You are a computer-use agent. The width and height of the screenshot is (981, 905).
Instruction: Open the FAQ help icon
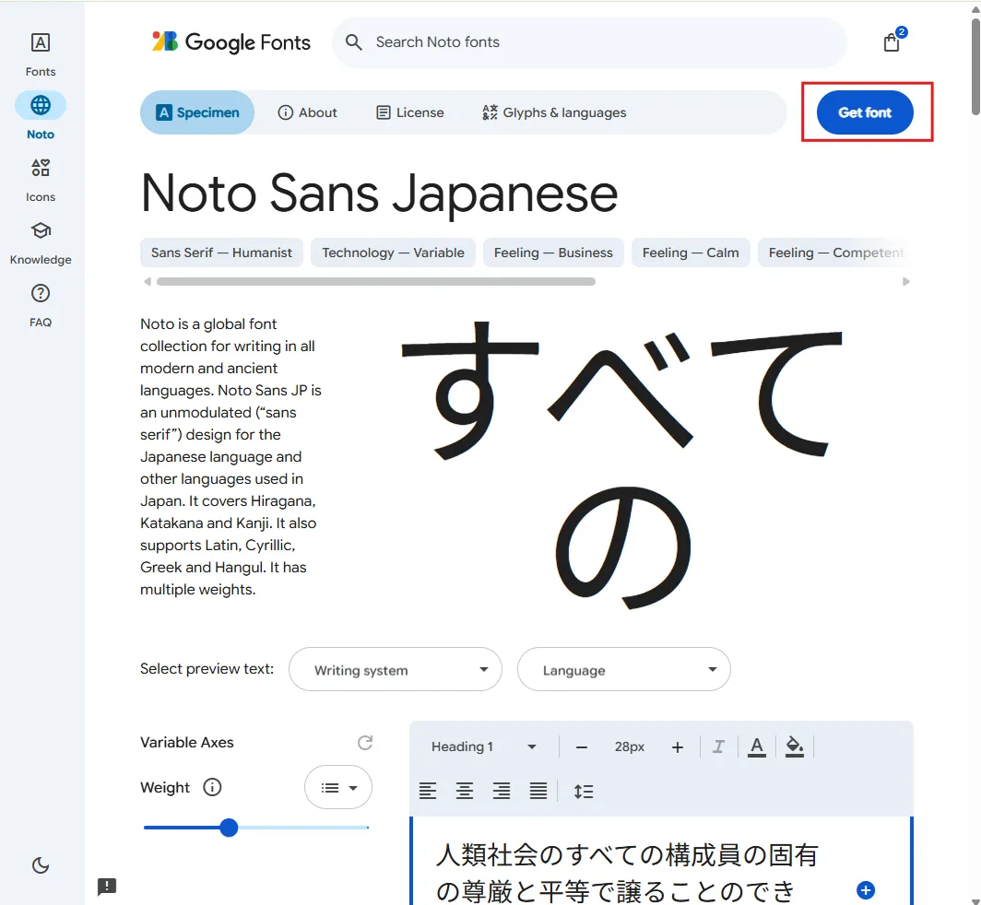pyautogui.click(x=40, y=293)
